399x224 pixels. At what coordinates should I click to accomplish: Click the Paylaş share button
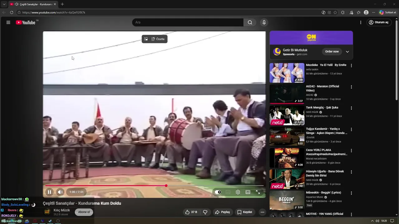click(222, 212)
